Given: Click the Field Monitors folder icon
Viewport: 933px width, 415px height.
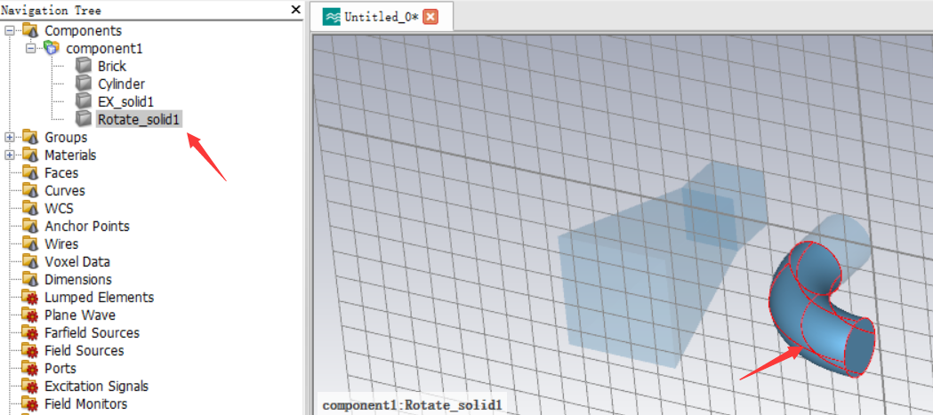Looking at the screenshot, I should click(x=30, y=403).
